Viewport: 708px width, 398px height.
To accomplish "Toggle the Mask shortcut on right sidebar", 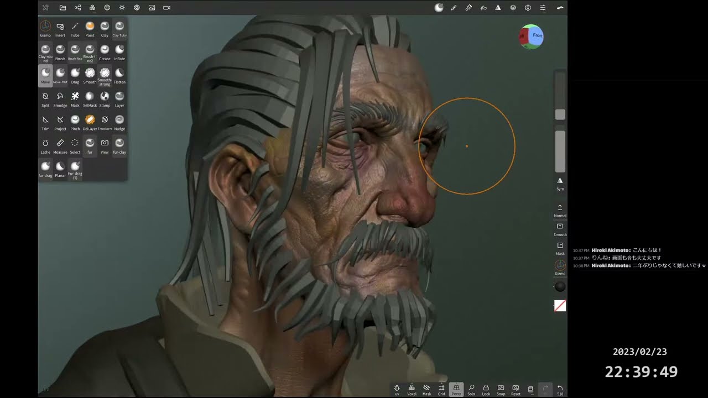I will [x=560, y=249].
